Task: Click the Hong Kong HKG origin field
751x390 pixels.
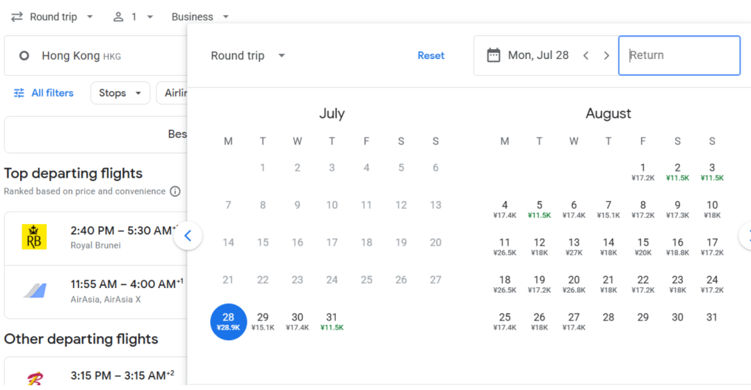Action: point(95,56)
